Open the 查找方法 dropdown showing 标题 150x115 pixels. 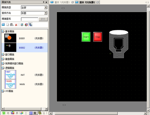34,13
